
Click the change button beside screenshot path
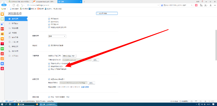pos(91,83)
